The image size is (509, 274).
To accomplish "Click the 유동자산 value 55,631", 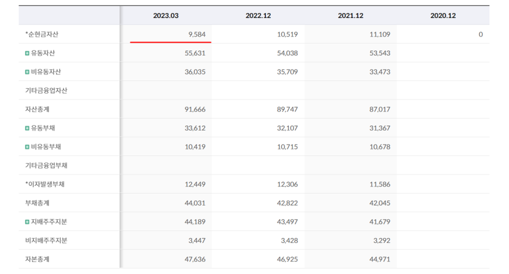I will (195, 53).
